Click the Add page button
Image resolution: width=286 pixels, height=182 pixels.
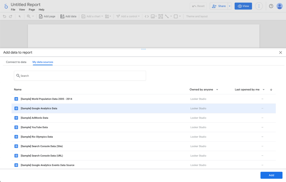pyautogui.click(x=47, y=16)
